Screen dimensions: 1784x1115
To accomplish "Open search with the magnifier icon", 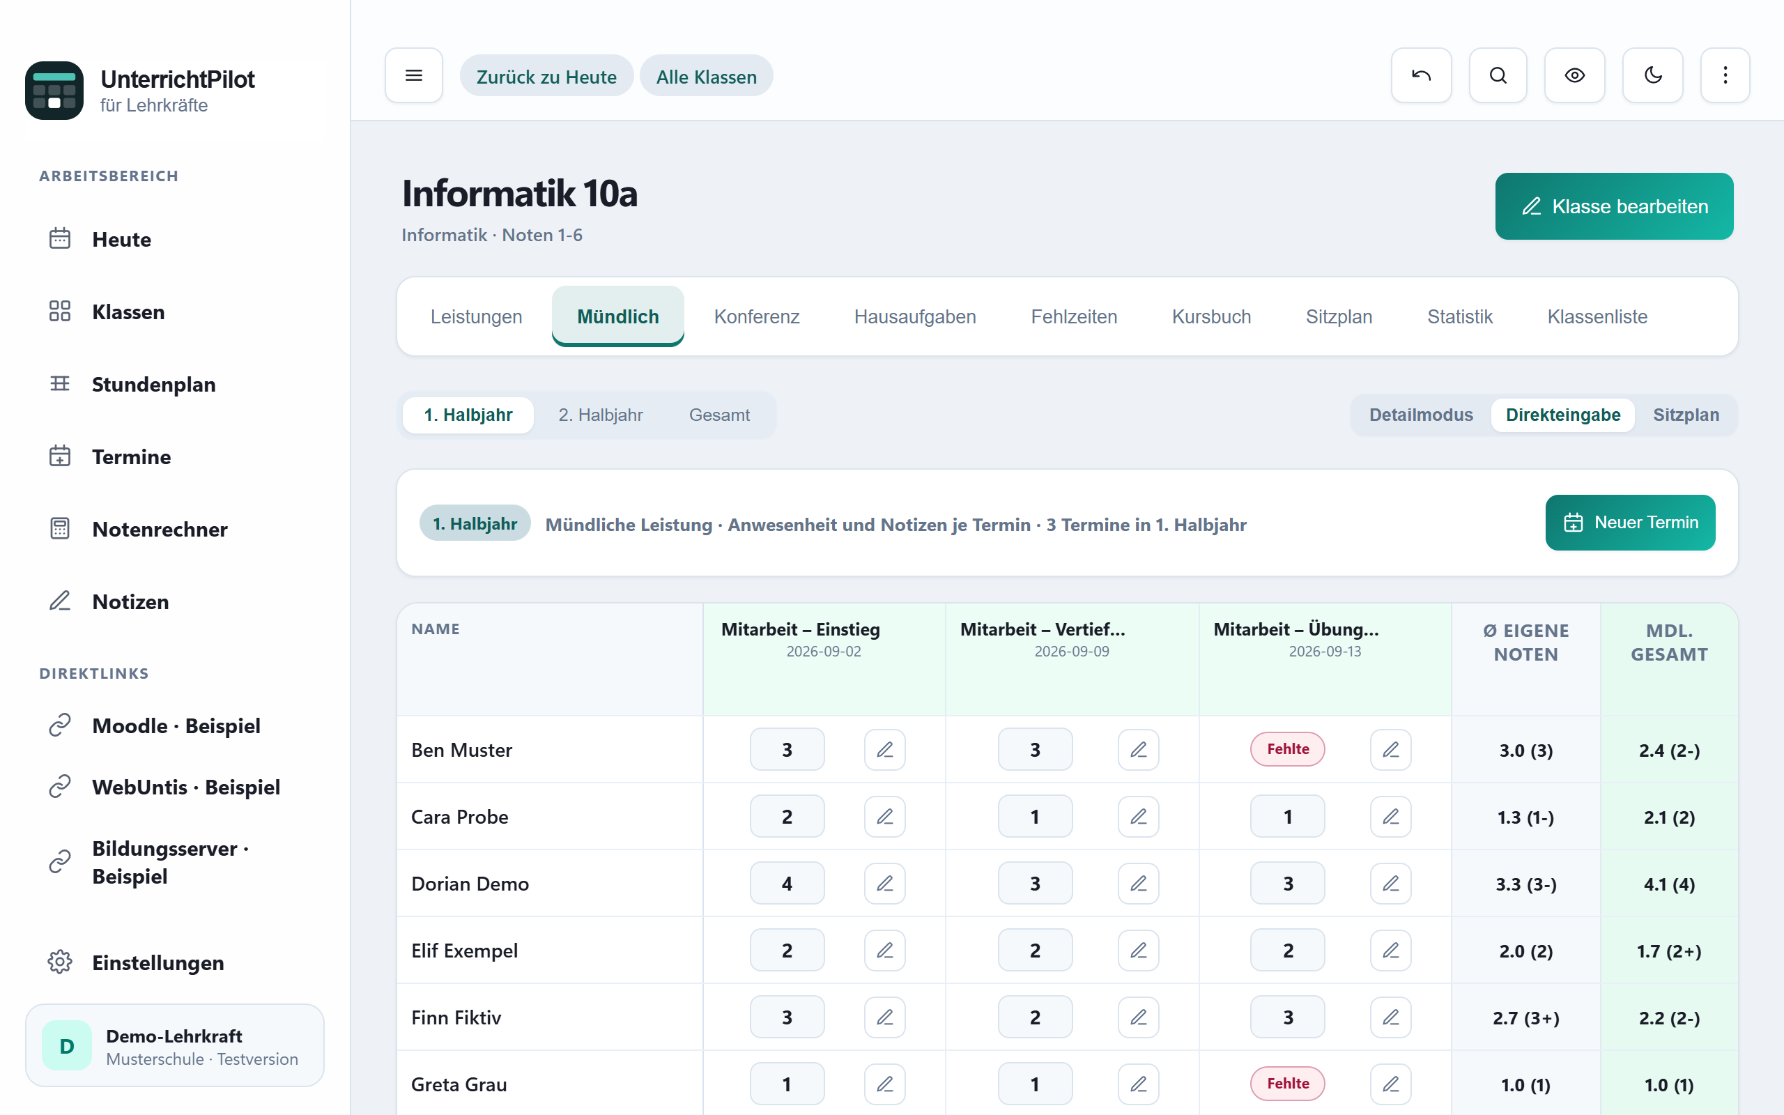I will coord(1497,75).
